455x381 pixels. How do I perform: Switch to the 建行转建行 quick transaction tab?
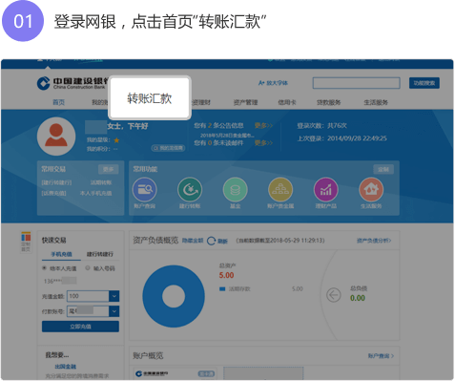point(100,254)
